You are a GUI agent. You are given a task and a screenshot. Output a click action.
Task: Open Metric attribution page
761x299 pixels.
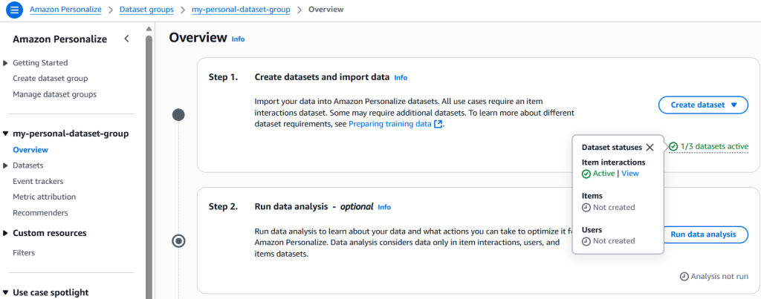coord(44,197)
